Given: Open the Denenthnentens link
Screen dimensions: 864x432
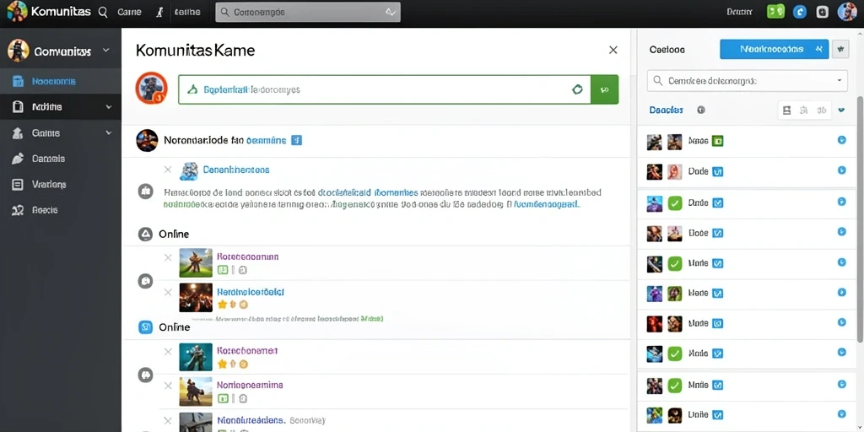Looking at the screenshot, I should (x=236, y=170).
